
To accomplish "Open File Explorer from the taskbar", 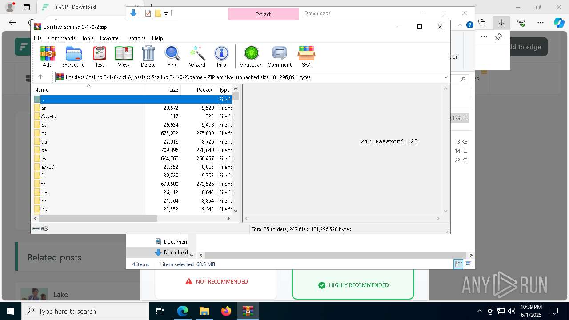I will 204,311.
